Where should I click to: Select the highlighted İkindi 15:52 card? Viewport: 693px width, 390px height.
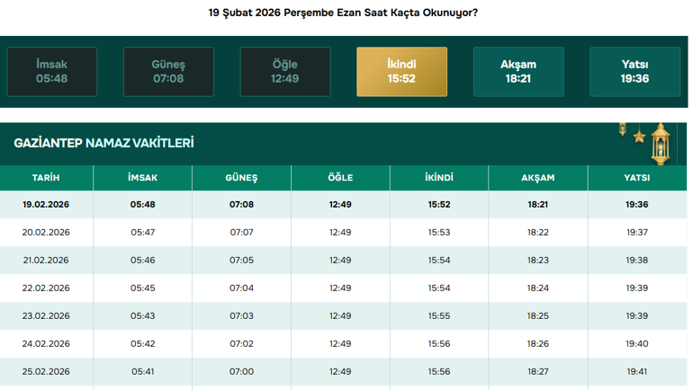pos(401,72)
